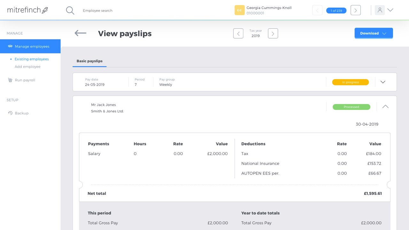The width and height of the screenshot is (409, 230).
Task: Click Georgia Cummings-Knoll's GC avatar
Action: (x=240, y=10)
